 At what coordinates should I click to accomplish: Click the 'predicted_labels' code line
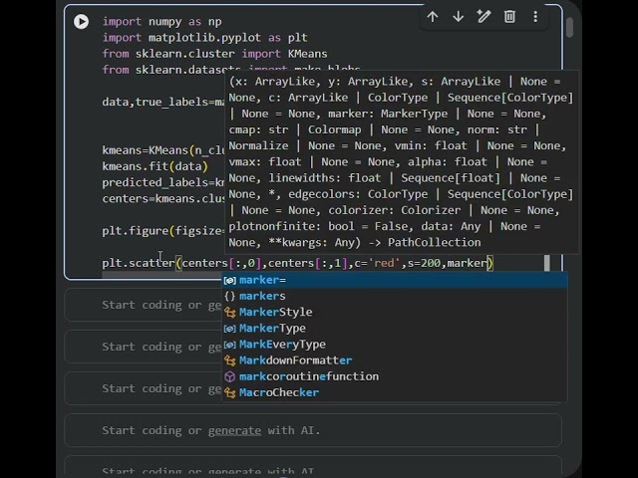(x=163, y=182)
